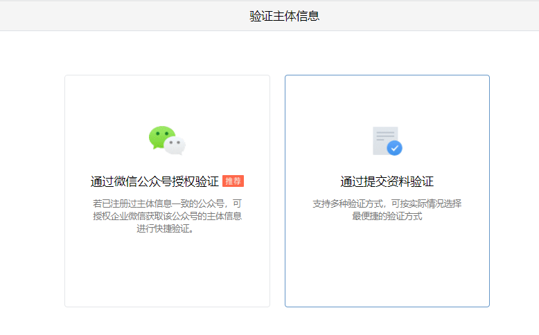Click description starting 支持多种验证方式

(x=387, y=210)
